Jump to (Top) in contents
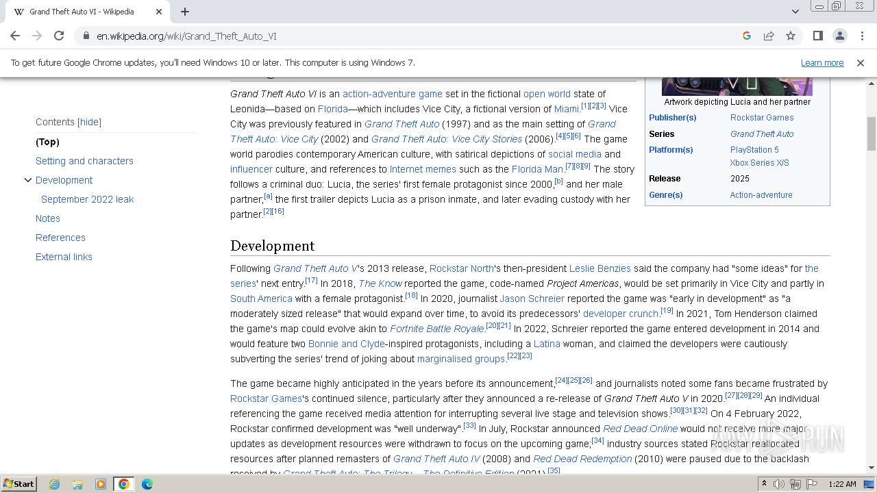 click(48, 142)
